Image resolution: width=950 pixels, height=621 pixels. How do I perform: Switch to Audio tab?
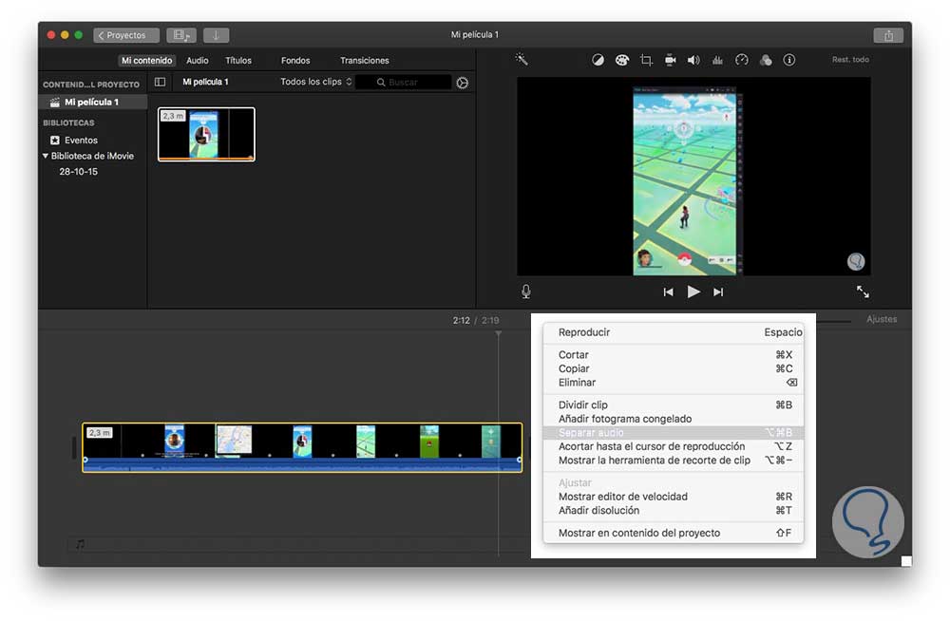pyautogui.click(x=197, y=61)
